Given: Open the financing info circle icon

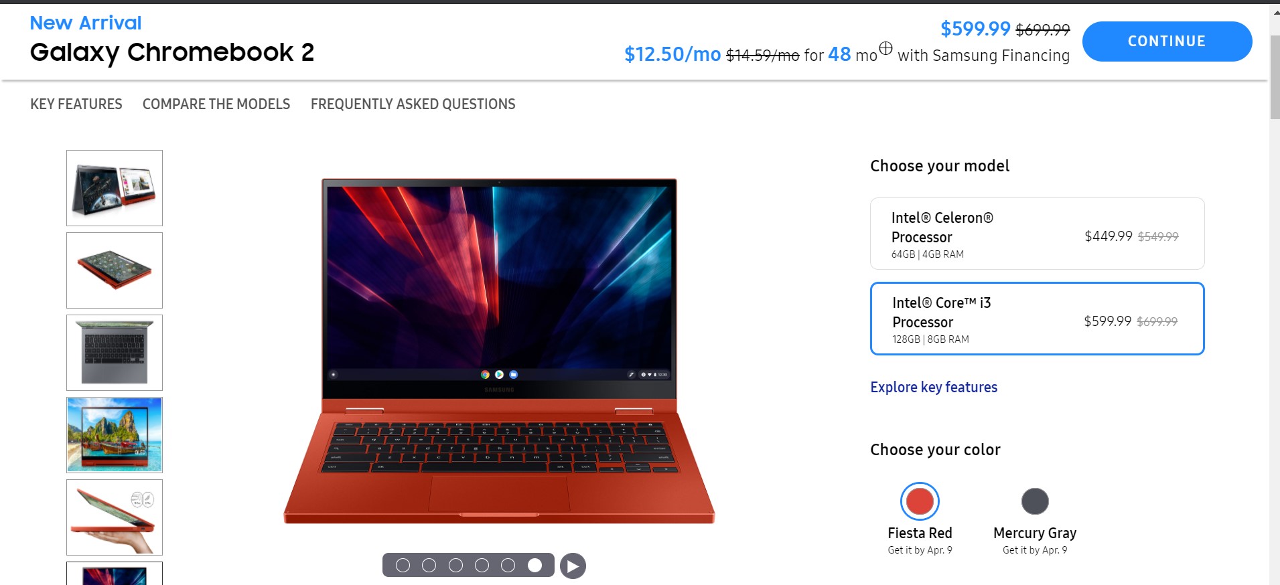Looking at the screenshot, I should (x=885, y=48).
